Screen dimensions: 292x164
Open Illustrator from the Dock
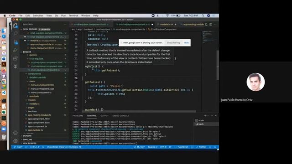(4, 64)
